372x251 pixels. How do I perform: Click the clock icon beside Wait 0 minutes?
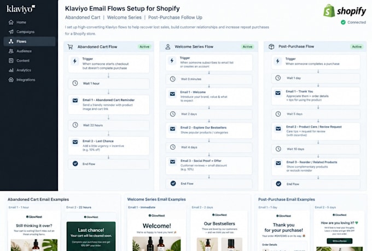[172, 79]
